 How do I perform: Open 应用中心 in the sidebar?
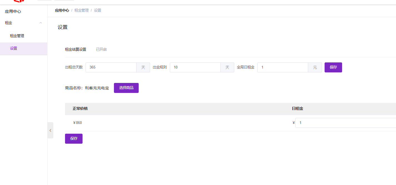point(13,11)
